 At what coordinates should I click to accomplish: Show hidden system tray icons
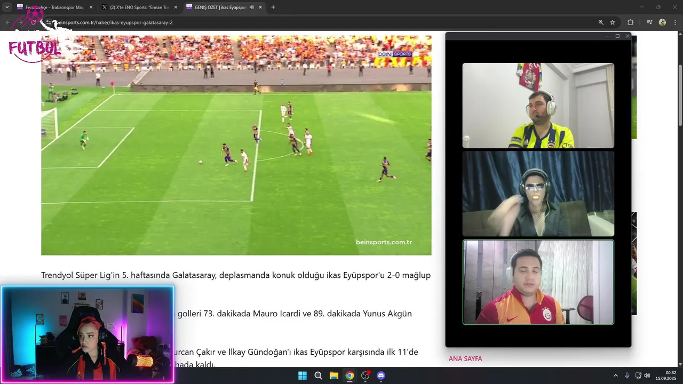[615, 375]
